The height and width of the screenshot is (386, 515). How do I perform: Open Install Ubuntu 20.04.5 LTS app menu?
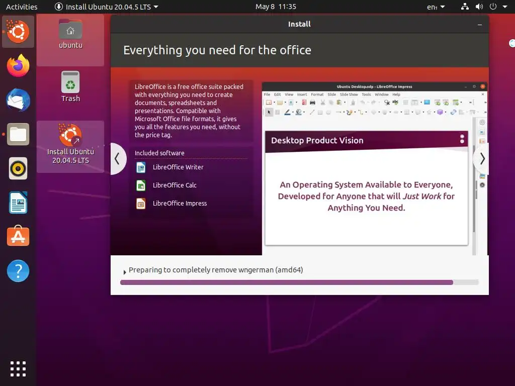(106, 7)
